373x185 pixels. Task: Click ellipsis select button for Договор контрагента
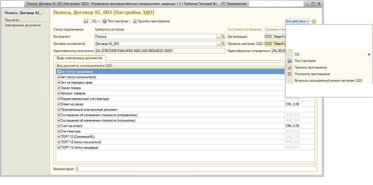[x=219, y=44]
